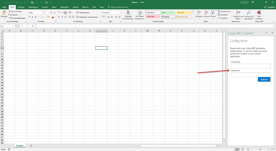Click the Ausschneiden scissors icon
Viewport: 276px width, 151px height.
pyautogui.click(x=10, y=11)
